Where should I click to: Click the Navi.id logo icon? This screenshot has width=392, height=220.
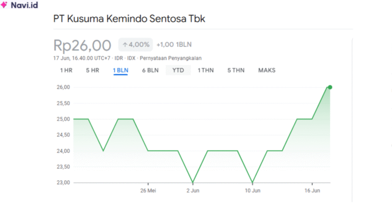pos(4,5)
